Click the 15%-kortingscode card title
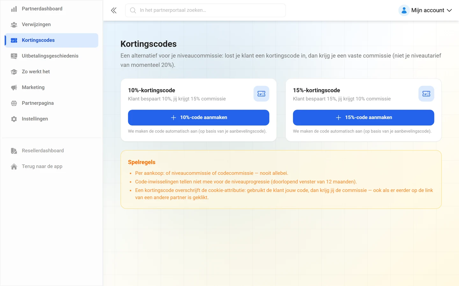Viewport: 459px width, 286px height. pyautogui.click(x=317, y=90)
